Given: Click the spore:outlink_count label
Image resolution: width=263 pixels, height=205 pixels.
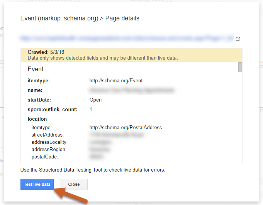Looking at the screenshot, I should (53, 110).
